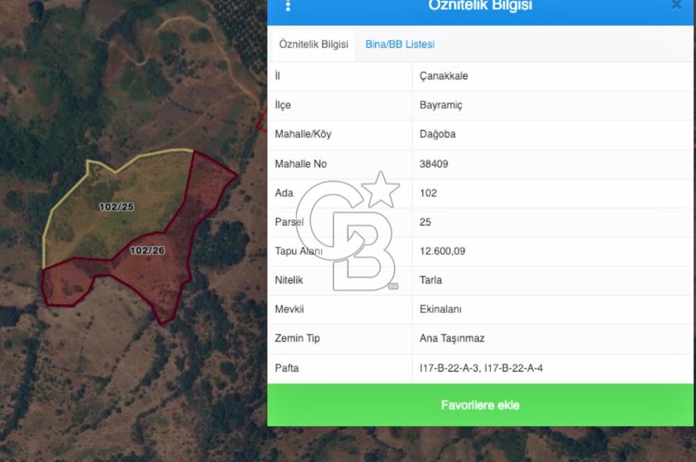Screen dimensions: 696x462
Task: Click the Tapu Alanı value 12.600,09
Action: click(x=442, y=251)
